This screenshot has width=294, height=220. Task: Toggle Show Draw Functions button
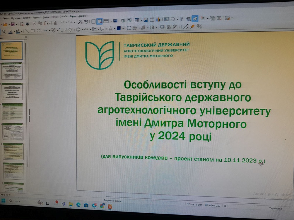tap(195, 18)
